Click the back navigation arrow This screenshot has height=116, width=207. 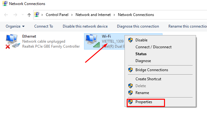point(6,15)
